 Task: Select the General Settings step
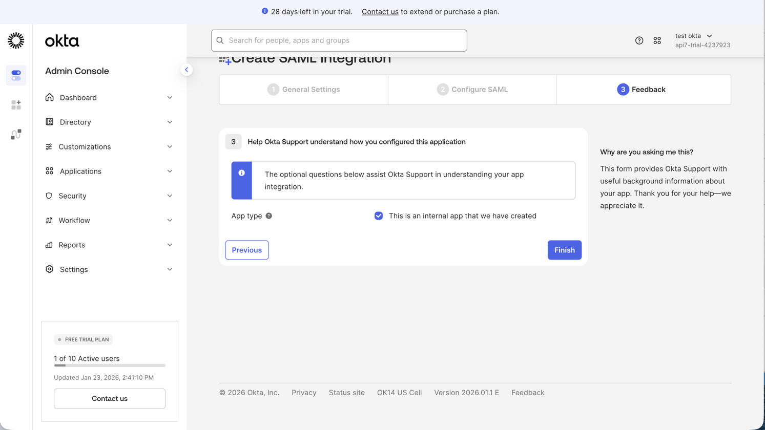(x=303, y=89)
